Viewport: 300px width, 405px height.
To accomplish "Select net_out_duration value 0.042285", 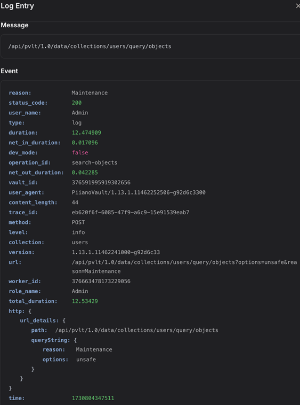I will click(85, 172).
